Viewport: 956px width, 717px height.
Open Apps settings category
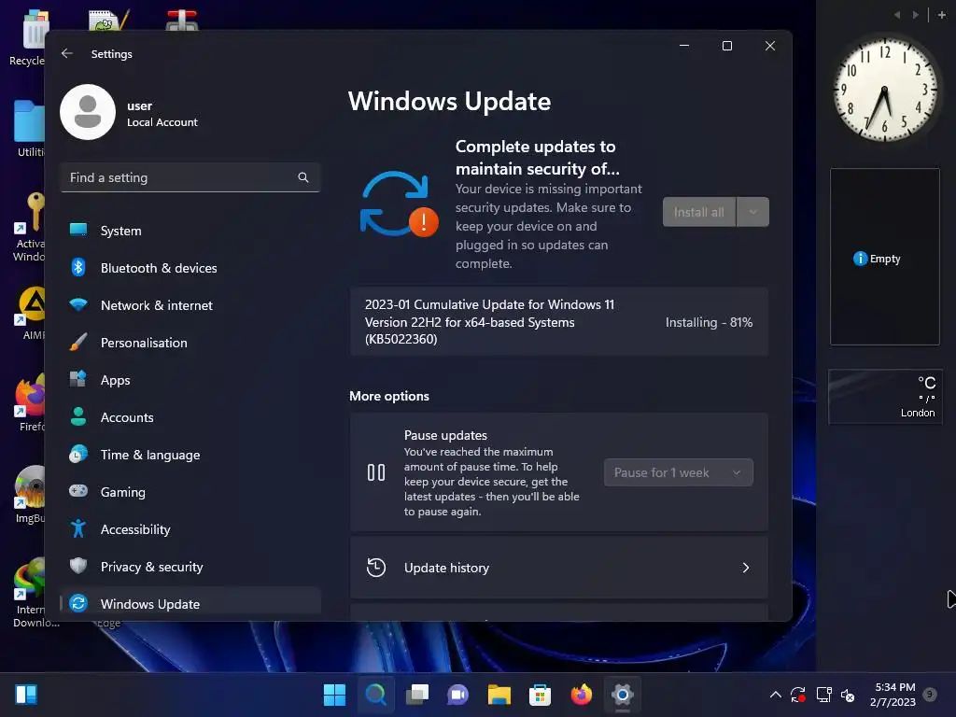coord(190,380)
